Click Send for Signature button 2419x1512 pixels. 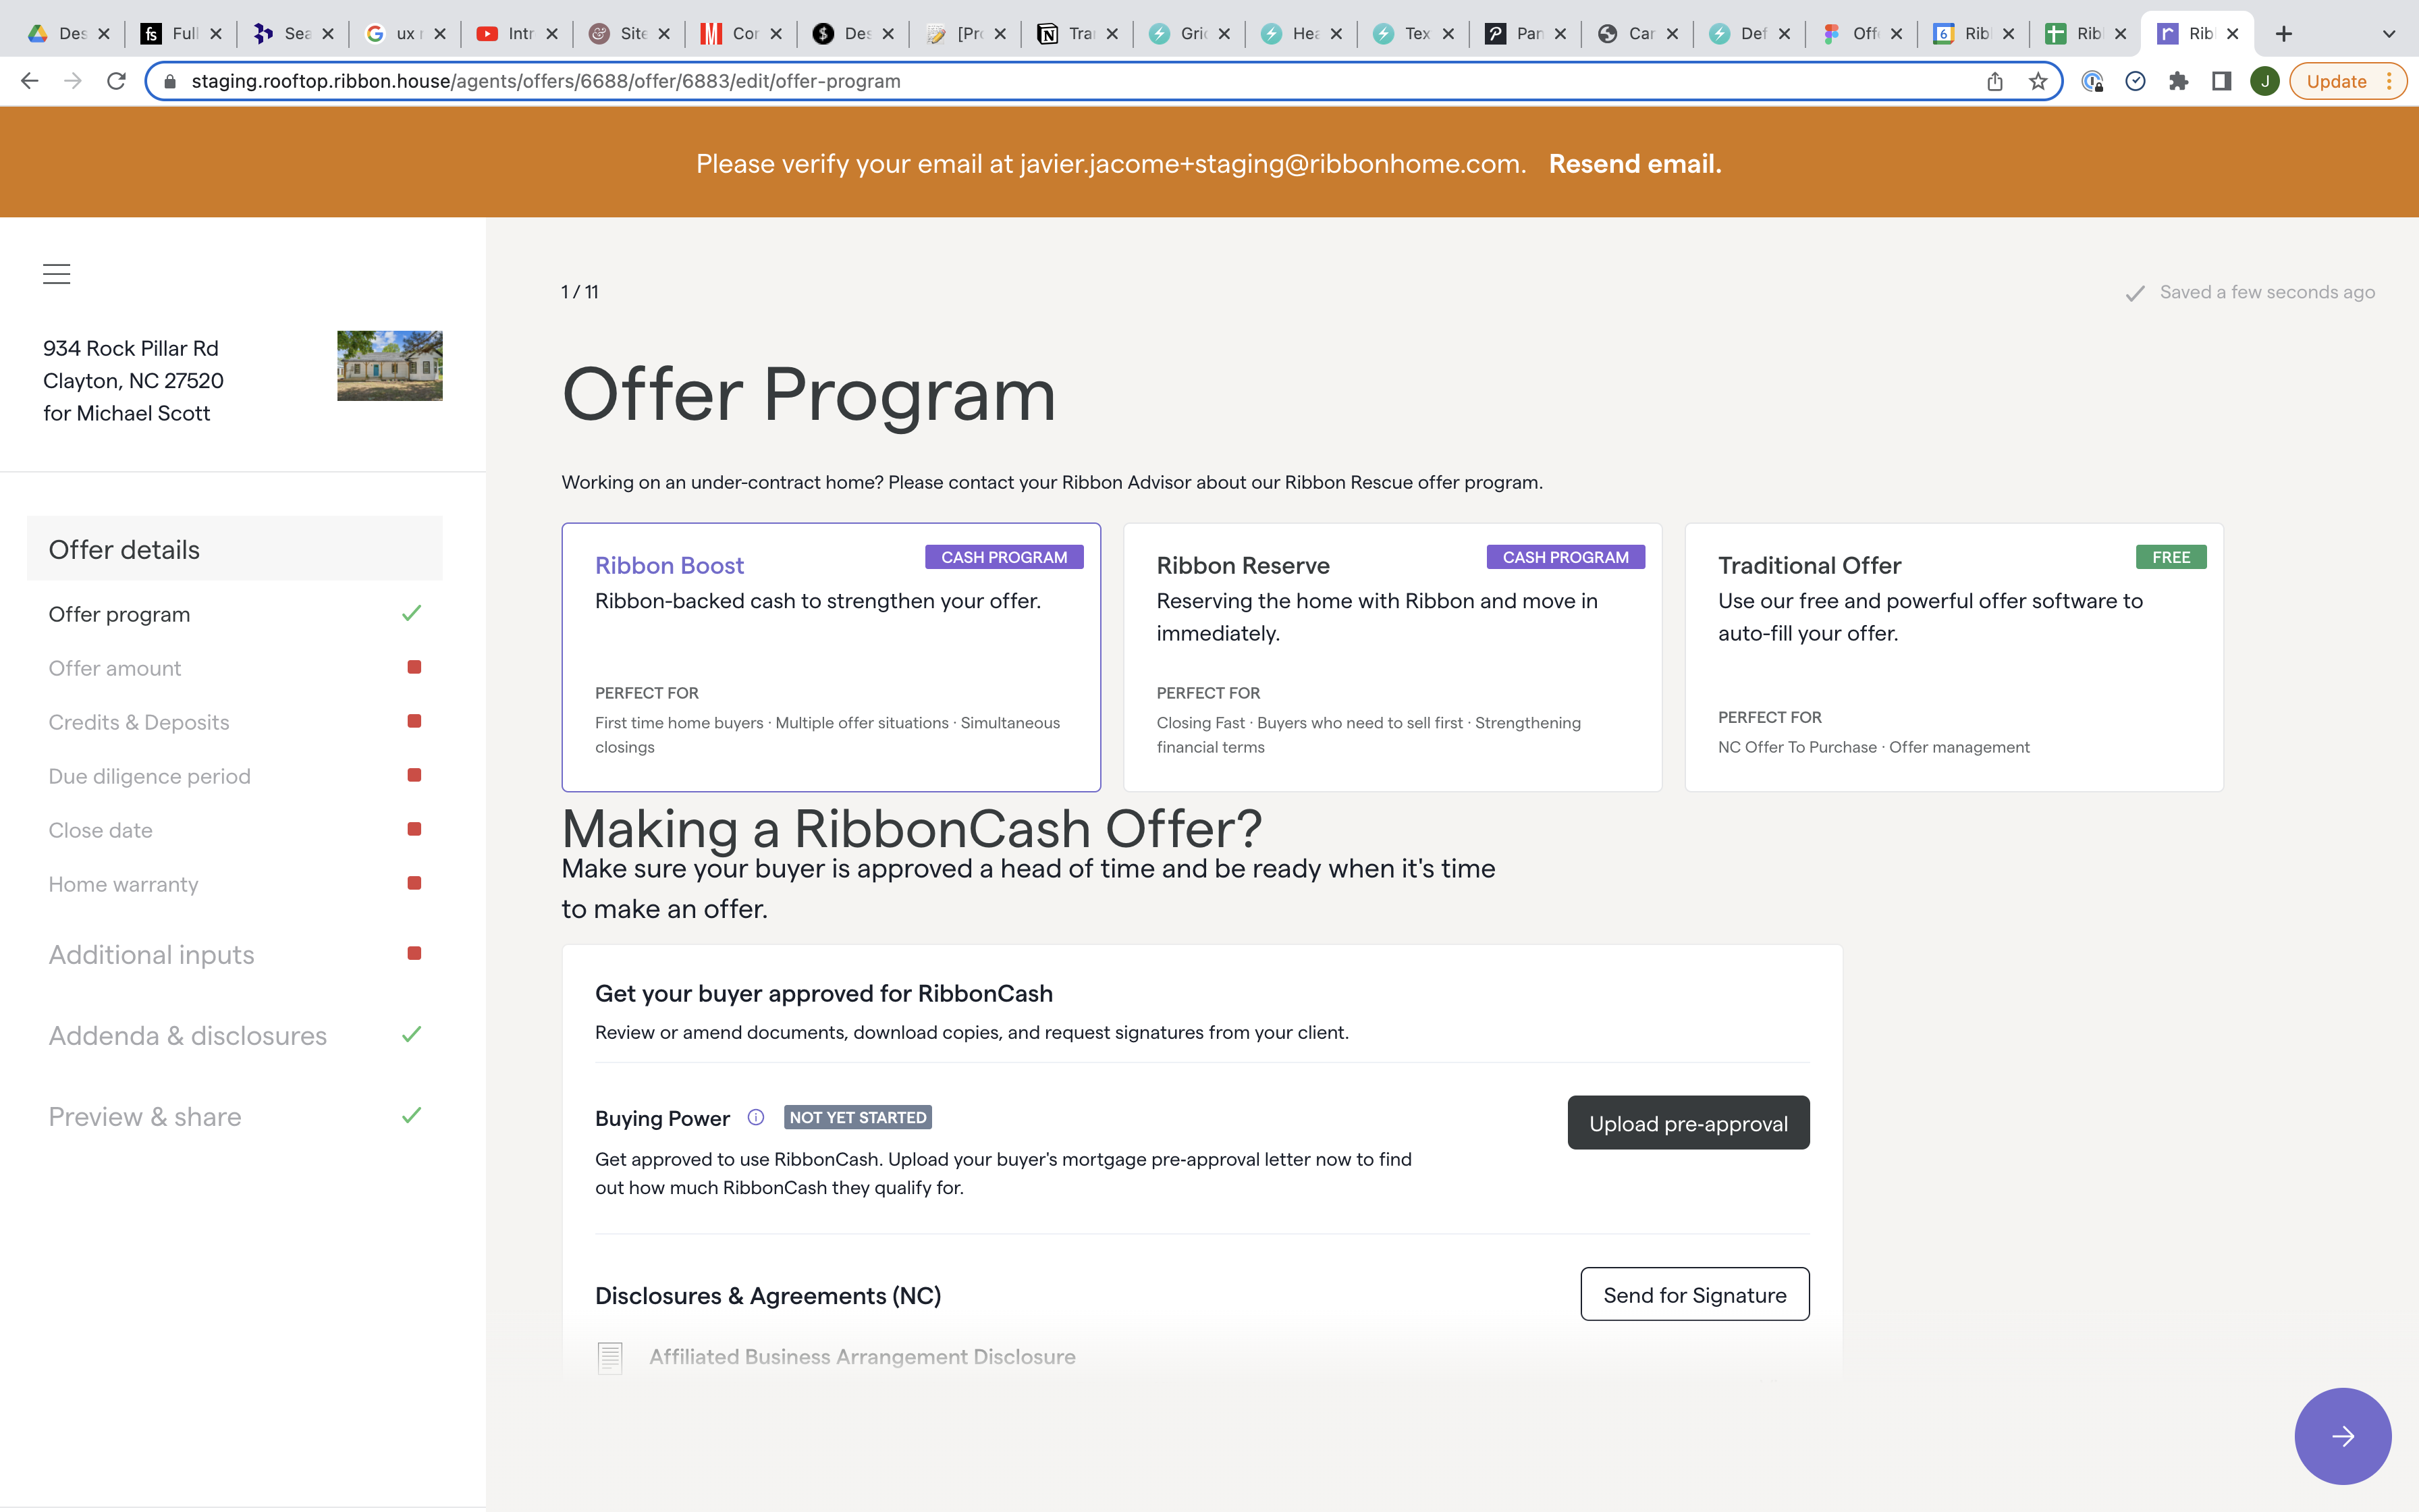click(x=1694, y=1294)
